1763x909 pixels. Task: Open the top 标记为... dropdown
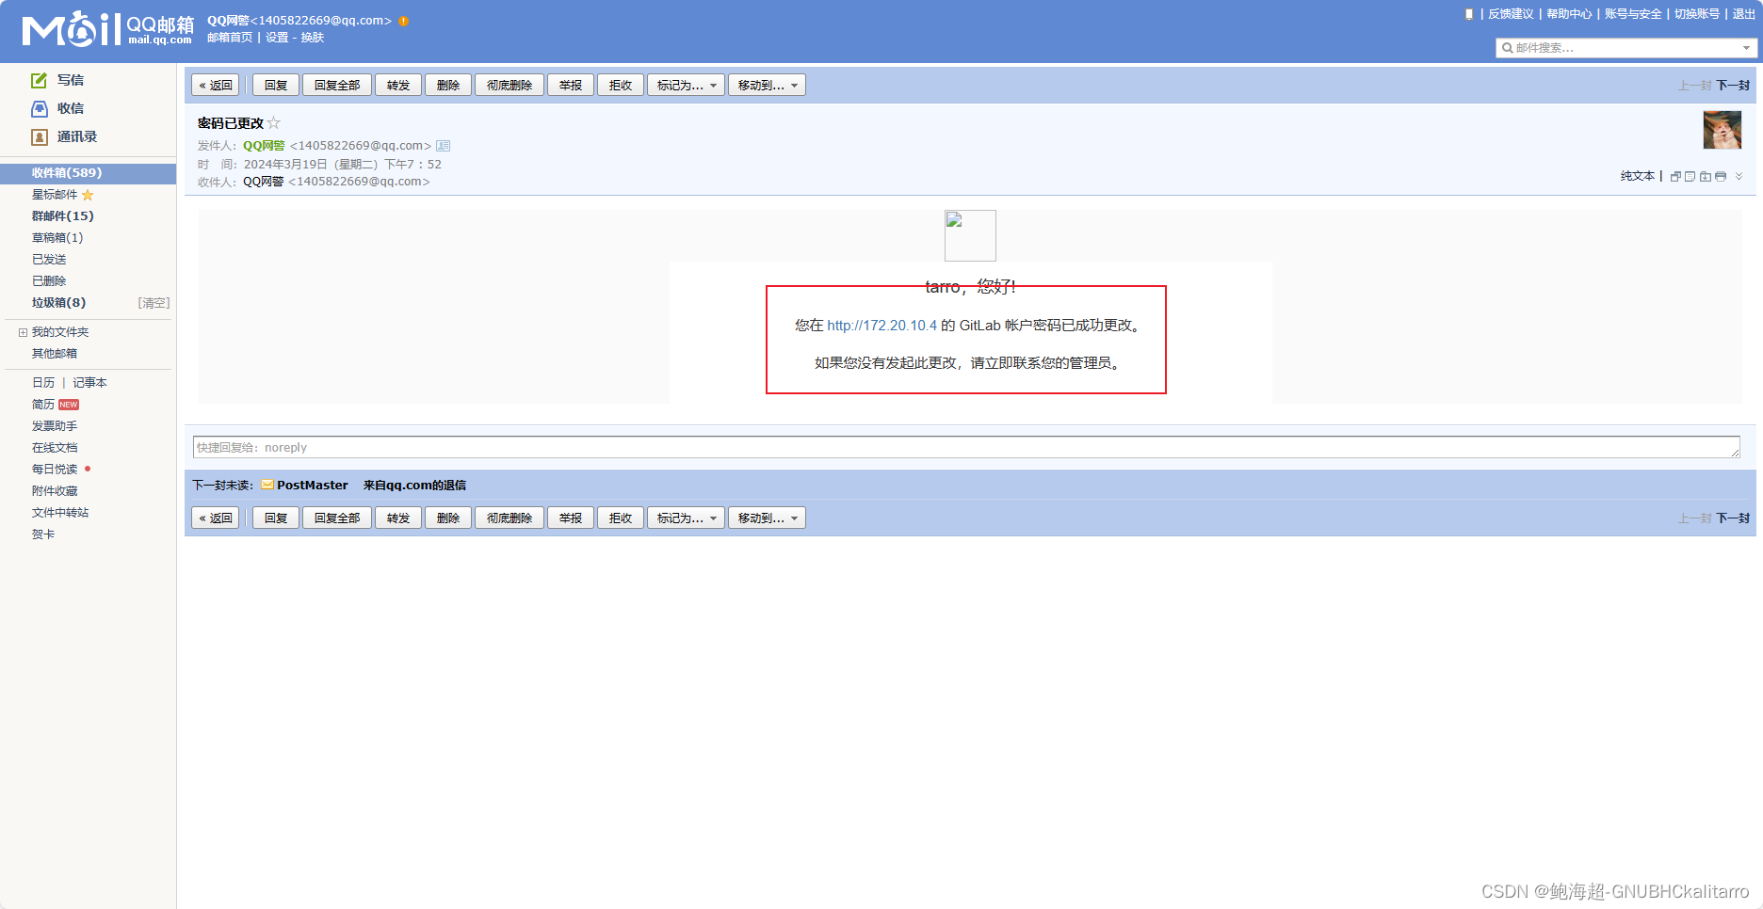[x=686, y=86]
